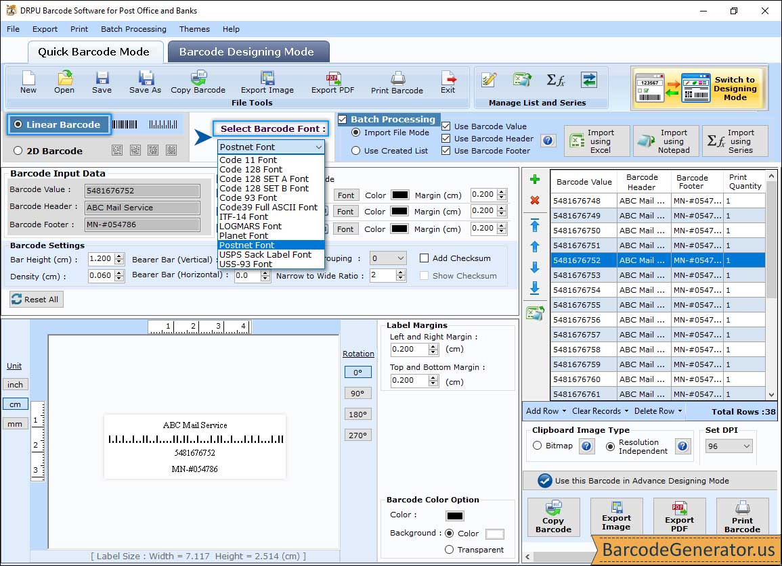Switch to Barcode Designing Mode tab
Viewport: 782px width, 566px height.
coord(248,52)
